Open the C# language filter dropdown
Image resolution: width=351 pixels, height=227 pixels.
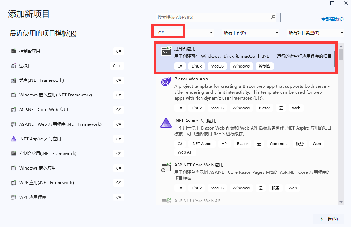tap(211, 33)
